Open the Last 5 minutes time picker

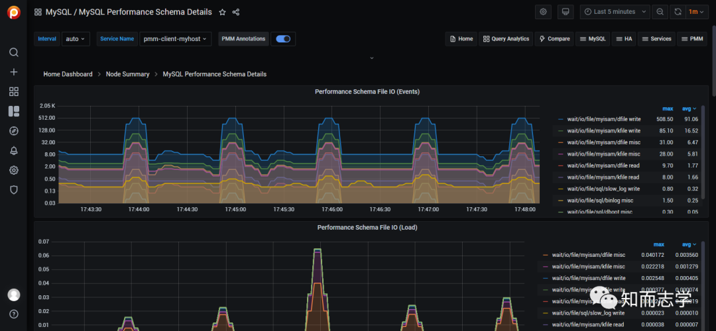click(615, 12)
